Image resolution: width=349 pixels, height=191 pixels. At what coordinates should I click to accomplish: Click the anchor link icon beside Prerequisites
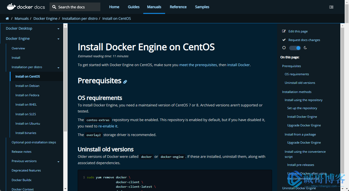(x=125, y=82)
